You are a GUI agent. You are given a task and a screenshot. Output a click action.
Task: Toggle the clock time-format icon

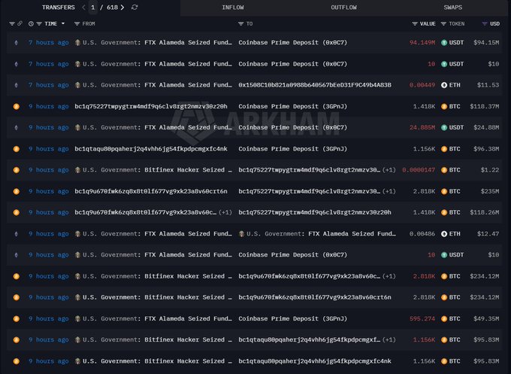click(x=31, y=24)
